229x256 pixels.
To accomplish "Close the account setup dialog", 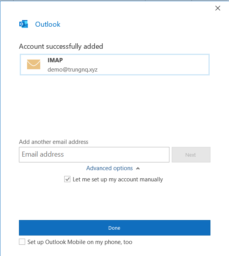I will (x=217, y=8).
